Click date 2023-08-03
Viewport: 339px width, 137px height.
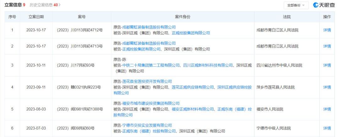36,109
